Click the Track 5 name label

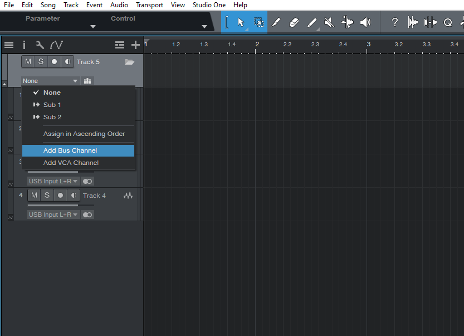point(88,62)
